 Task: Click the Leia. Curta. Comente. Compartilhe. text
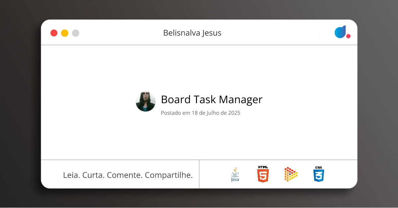[x=128, y=175]
